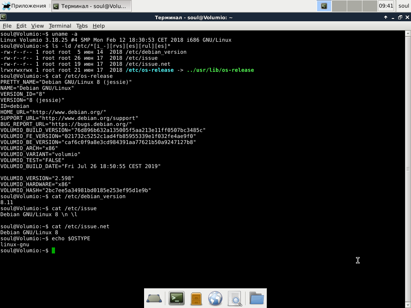Image resolution: width=411 pixels, height=308 pixels.
Task: Click the VOLUMIO_BUILD_DATE line
Action: click(x=80, y=166)
